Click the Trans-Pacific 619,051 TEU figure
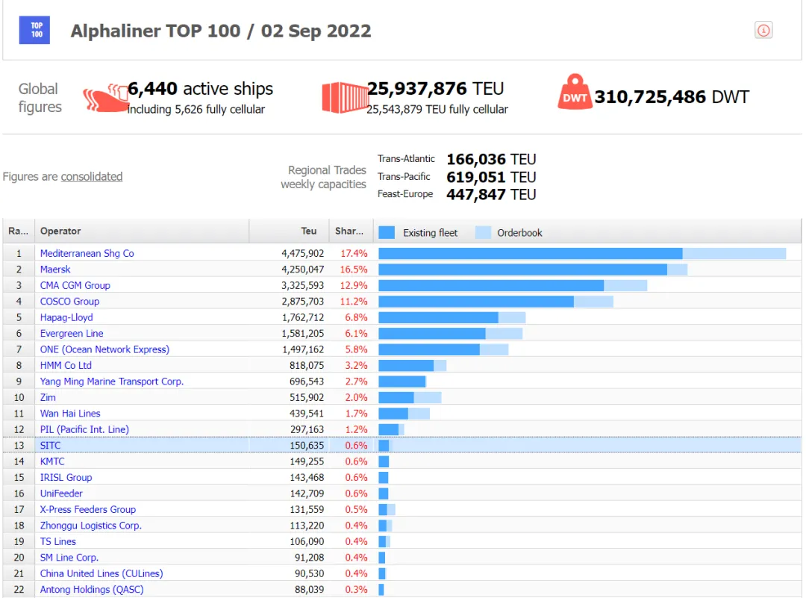Image resolution: width=806 pixels, height=598 pixels. [491, 177]
